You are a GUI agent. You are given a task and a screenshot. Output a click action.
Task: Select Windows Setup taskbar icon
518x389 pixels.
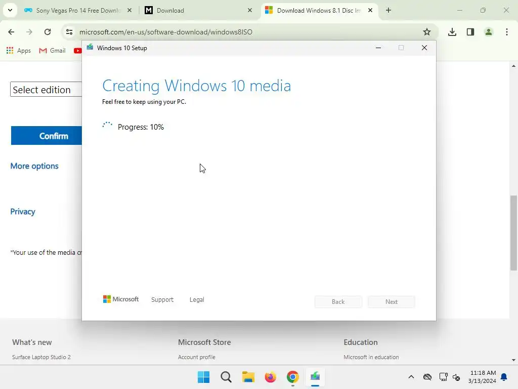[x=315, y=377]
